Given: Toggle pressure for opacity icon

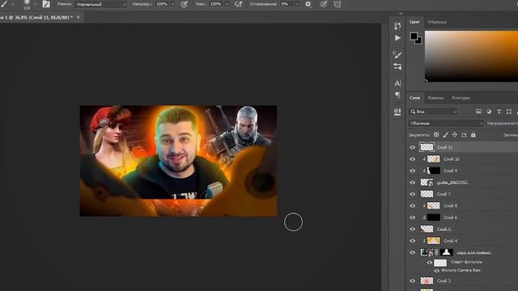Looking at the screenshot, I should [184, 4].
